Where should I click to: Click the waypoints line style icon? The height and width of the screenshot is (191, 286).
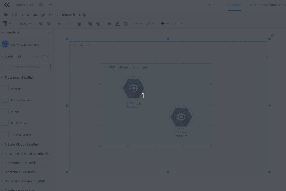148,24
